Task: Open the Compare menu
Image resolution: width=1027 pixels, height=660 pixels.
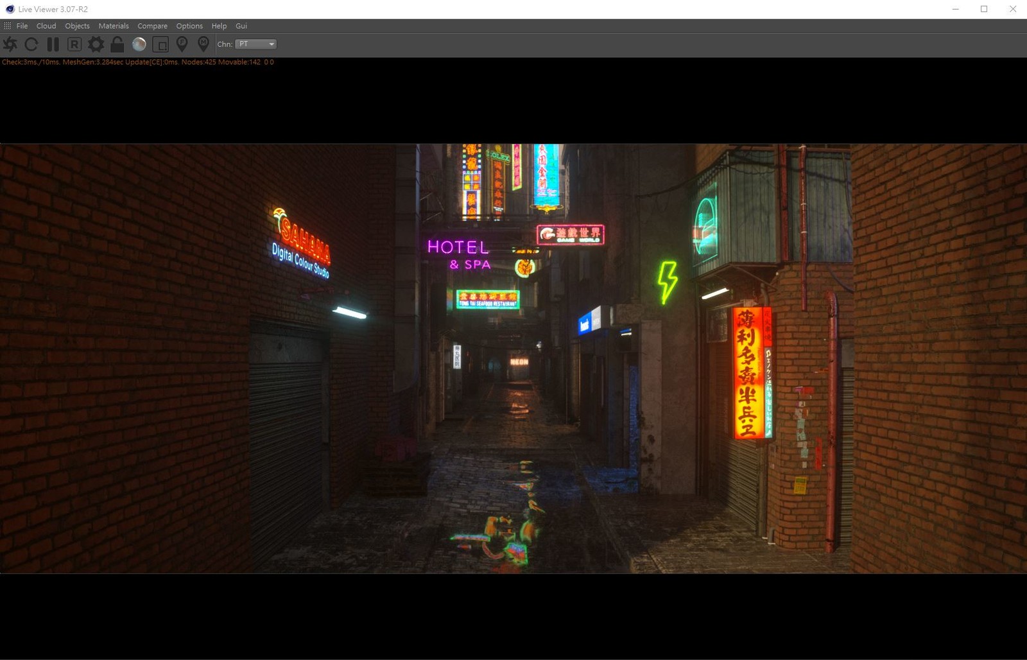Action: coord(152,26)
